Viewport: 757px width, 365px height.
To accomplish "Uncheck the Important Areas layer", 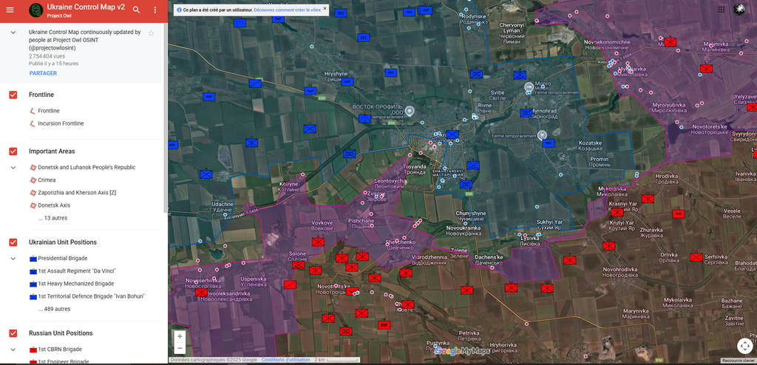I will coord(13,151).
